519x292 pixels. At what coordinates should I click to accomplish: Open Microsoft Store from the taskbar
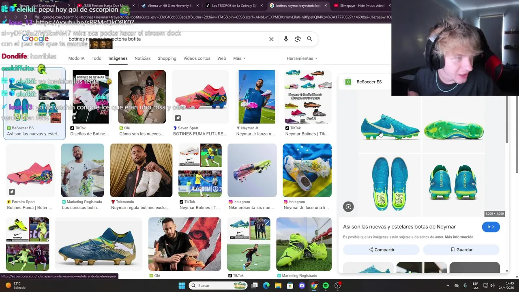click(x=290, y=286)
